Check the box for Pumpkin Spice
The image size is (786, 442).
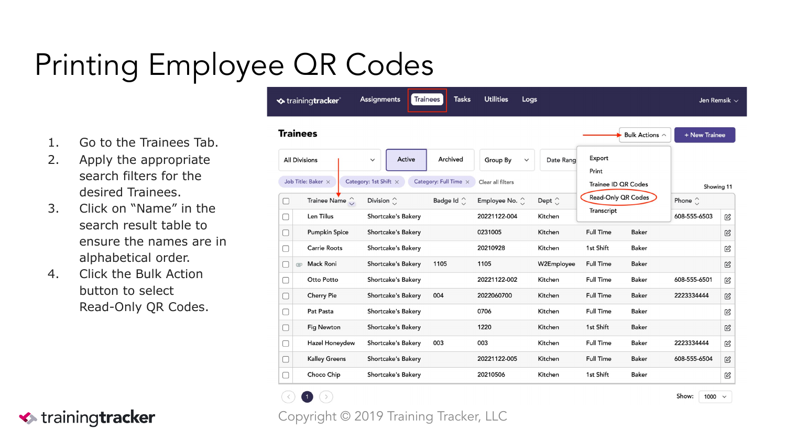[286, 233]
